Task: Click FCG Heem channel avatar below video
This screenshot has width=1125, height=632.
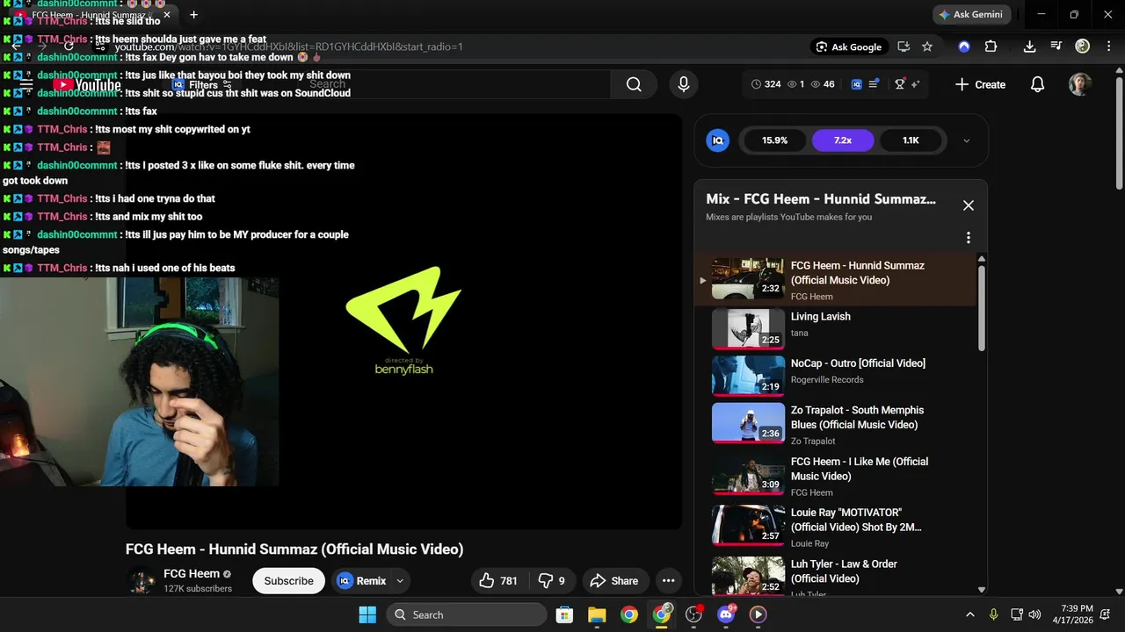Action: pyautogui.click(x=142, y=581)
